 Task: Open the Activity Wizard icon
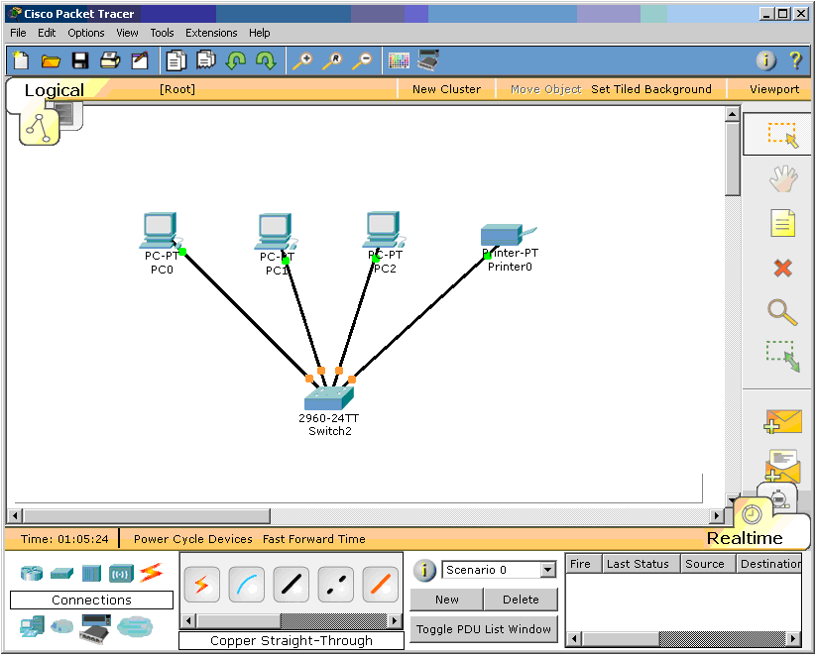click(x=140, y=60)
